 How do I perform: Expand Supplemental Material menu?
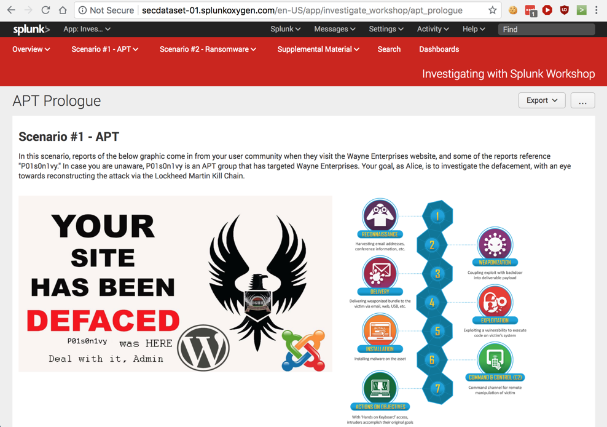tap(318, 49)
